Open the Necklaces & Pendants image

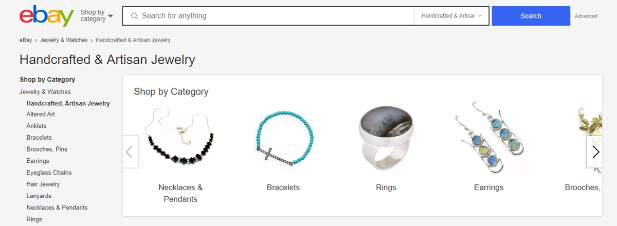coord(180,139)
